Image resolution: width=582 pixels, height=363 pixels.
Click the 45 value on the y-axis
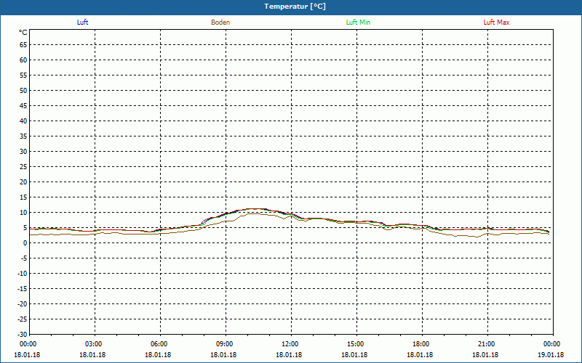[x=23, y=106]
